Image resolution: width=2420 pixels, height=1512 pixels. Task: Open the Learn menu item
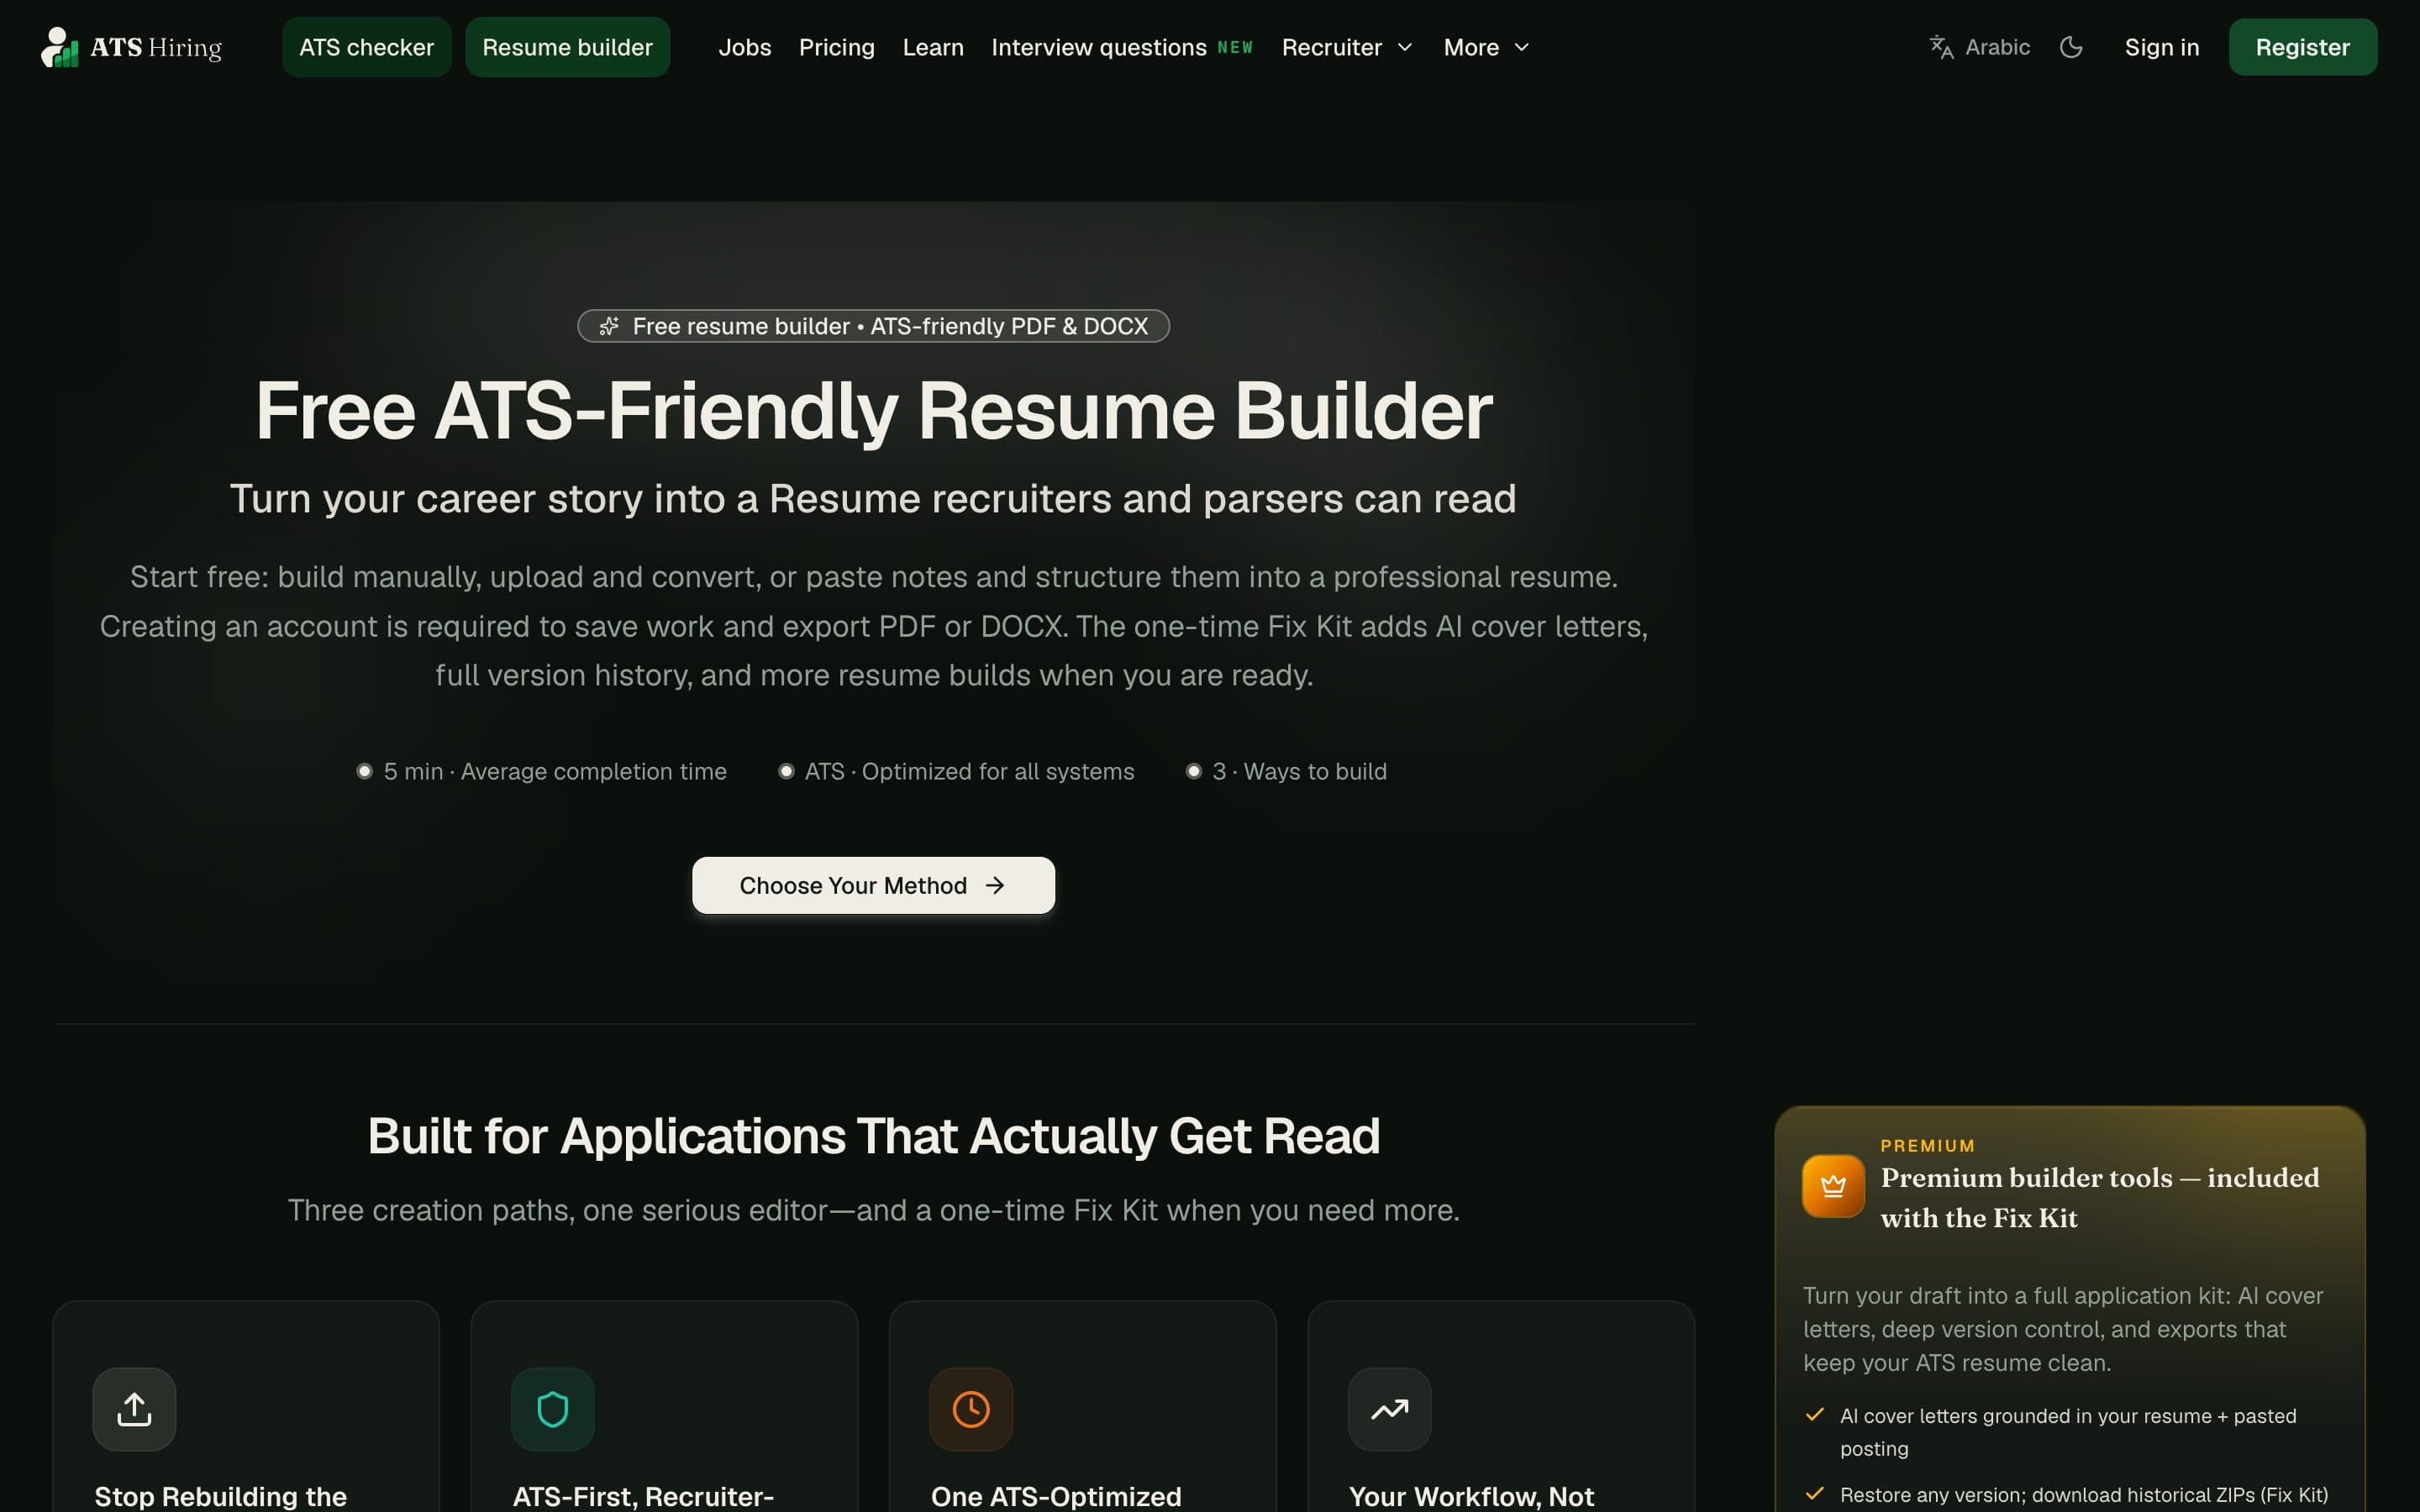(x=933, y=47)
